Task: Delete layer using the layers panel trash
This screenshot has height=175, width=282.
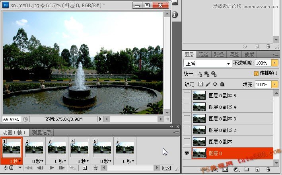Action: pos(268,169)
